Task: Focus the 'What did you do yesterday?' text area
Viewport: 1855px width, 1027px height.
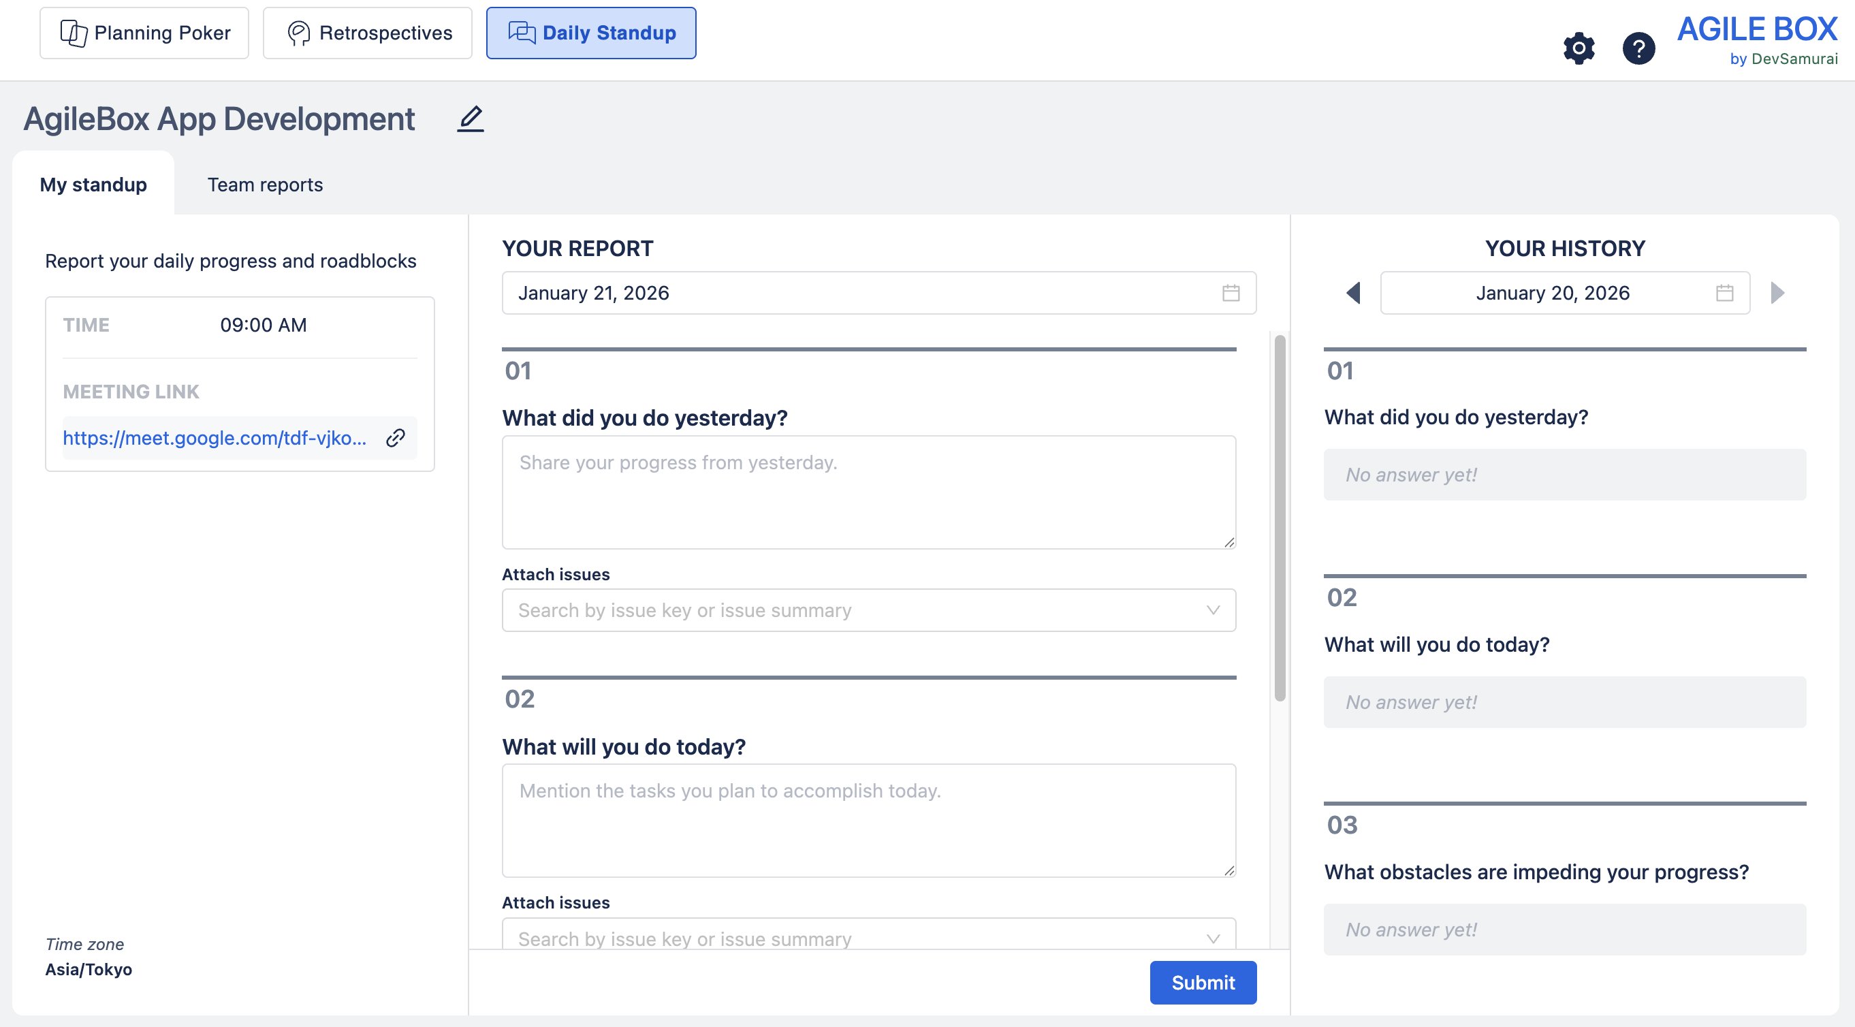Action: tap(868, 492)
